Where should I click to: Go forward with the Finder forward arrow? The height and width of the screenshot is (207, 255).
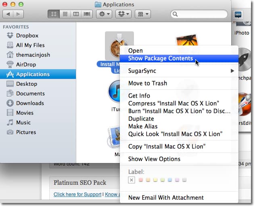(x=19, y=14)
